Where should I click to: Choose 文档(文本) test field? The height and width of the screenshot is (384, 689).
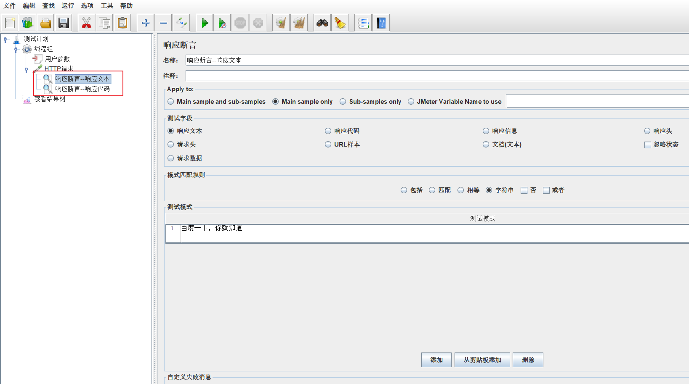pos(502,145)
